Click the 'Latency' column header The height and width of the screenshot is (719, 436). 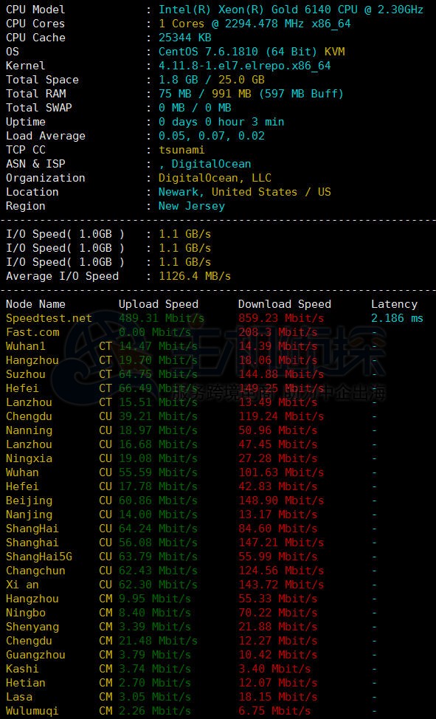pos(394,304)
